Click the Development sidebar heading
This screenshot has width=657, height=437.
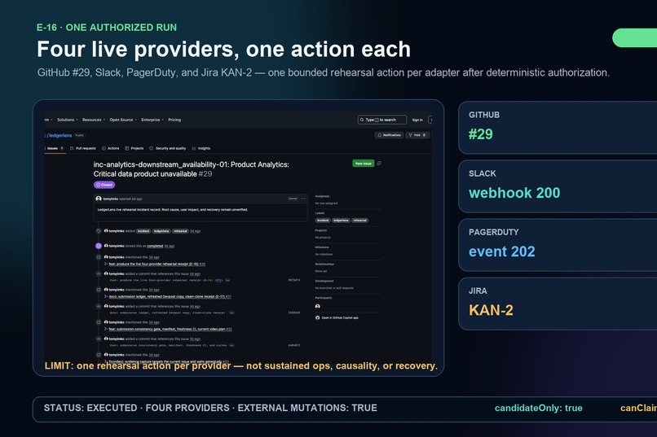(x=324, y=281)
